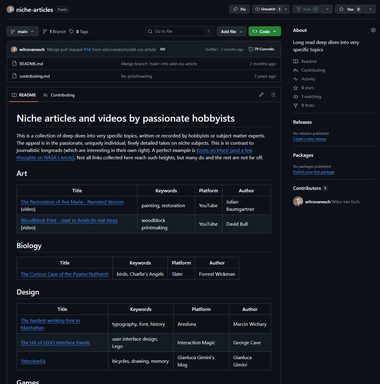Image resolution: width=380 pixels, height=384 pixels.
Task: Click the book icon next to Readme
Action: pyautogui.click(x=296, y=61)
